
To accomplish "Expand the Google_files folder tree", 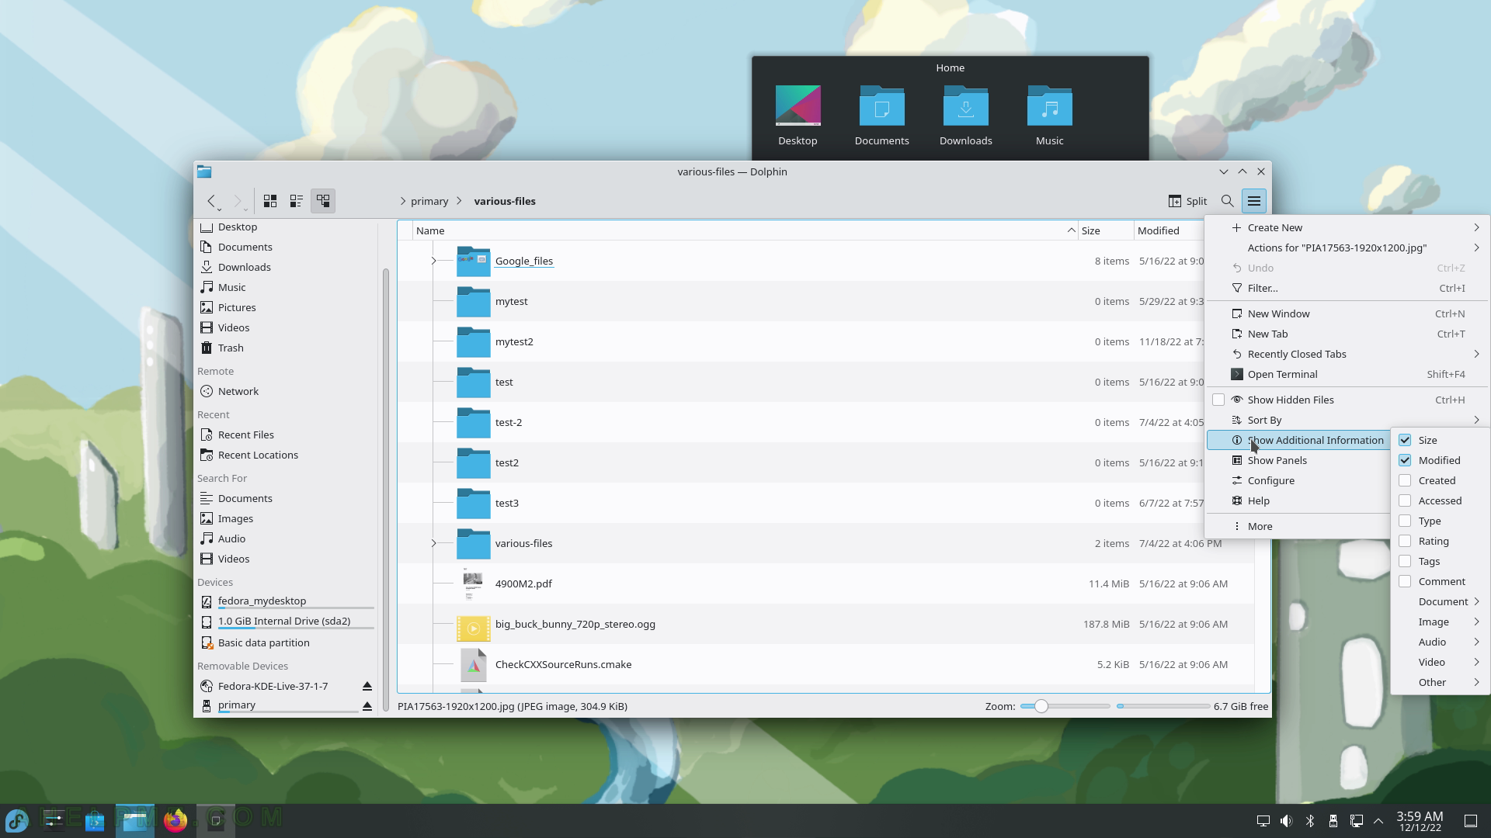I will [x=433, y=261].
